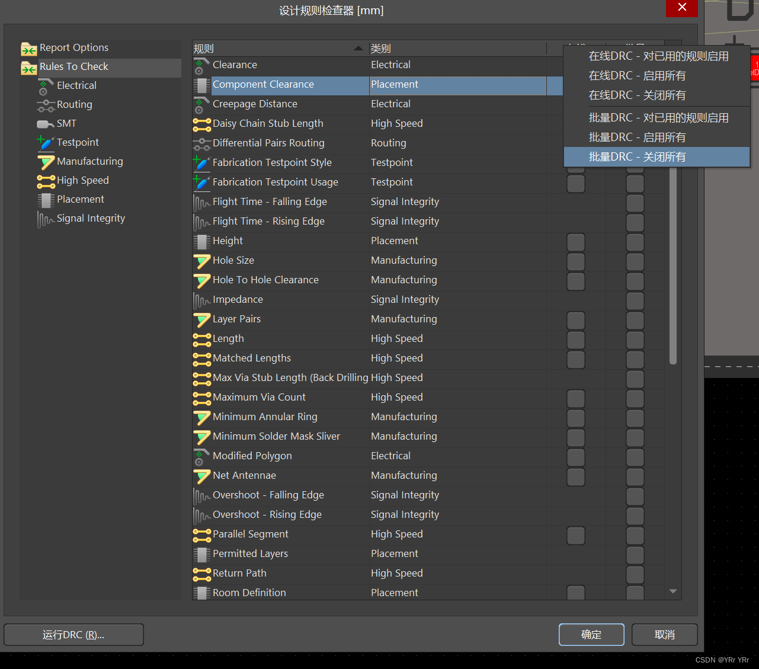Select Rules To Check tree item
Viewport: 759px width, 669px height.
click(x=73, y=67)
